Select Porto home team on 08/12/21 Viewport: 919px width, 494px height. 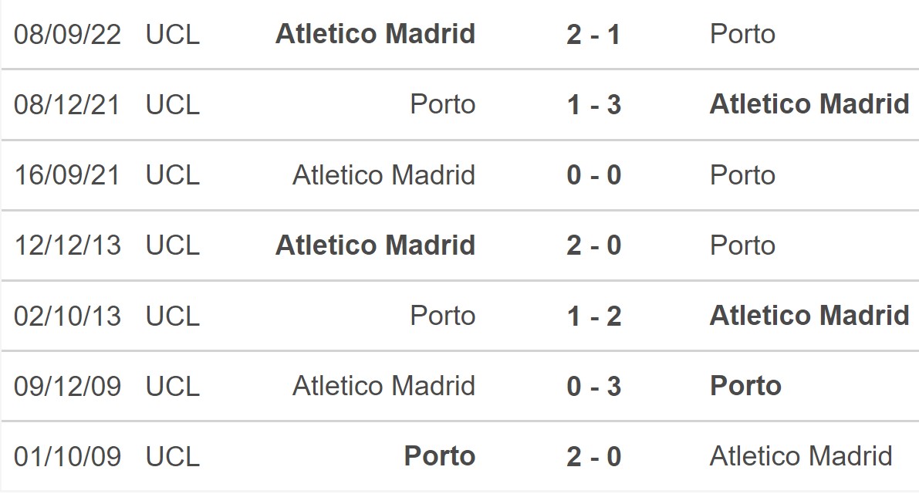442,104
